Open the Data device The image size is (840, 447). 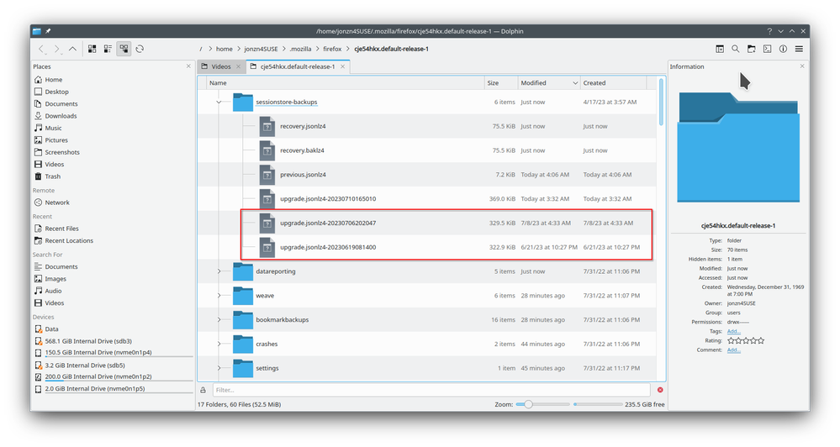[51, 329]
